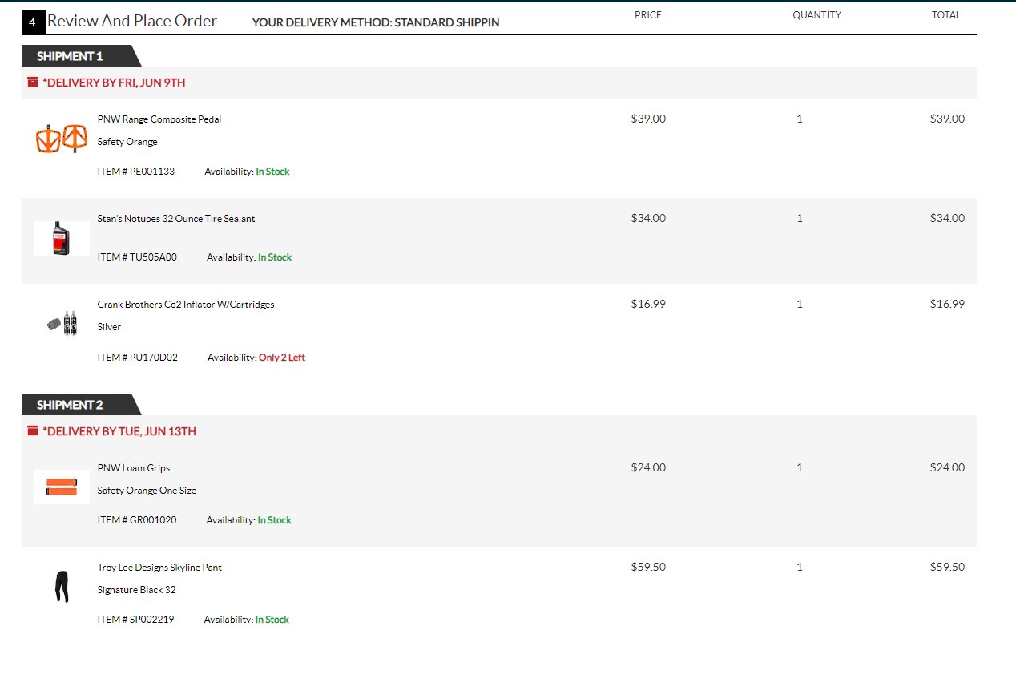Click quantity 1 for Troy Lee Skyline Pant

click(x=800, y=567)
